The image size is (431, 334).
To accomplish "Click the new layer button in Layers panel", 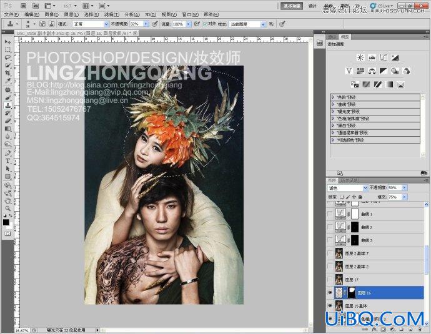I will click(x=410, y=329).
